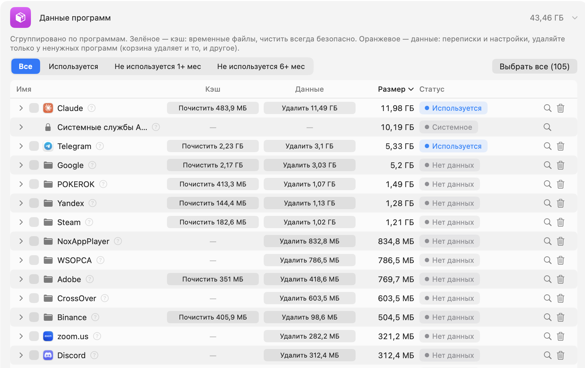Collapse the app data section chevron
The width and height of the screenshot is (585, 368).
pyautogui.click(x=575, y=18)
